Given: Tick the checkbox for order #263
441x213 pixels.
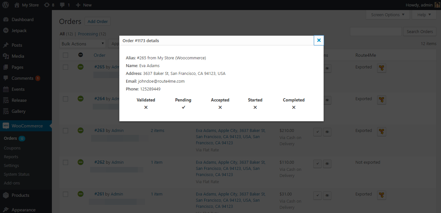Looking at the screenshot, I should (66, 131).
